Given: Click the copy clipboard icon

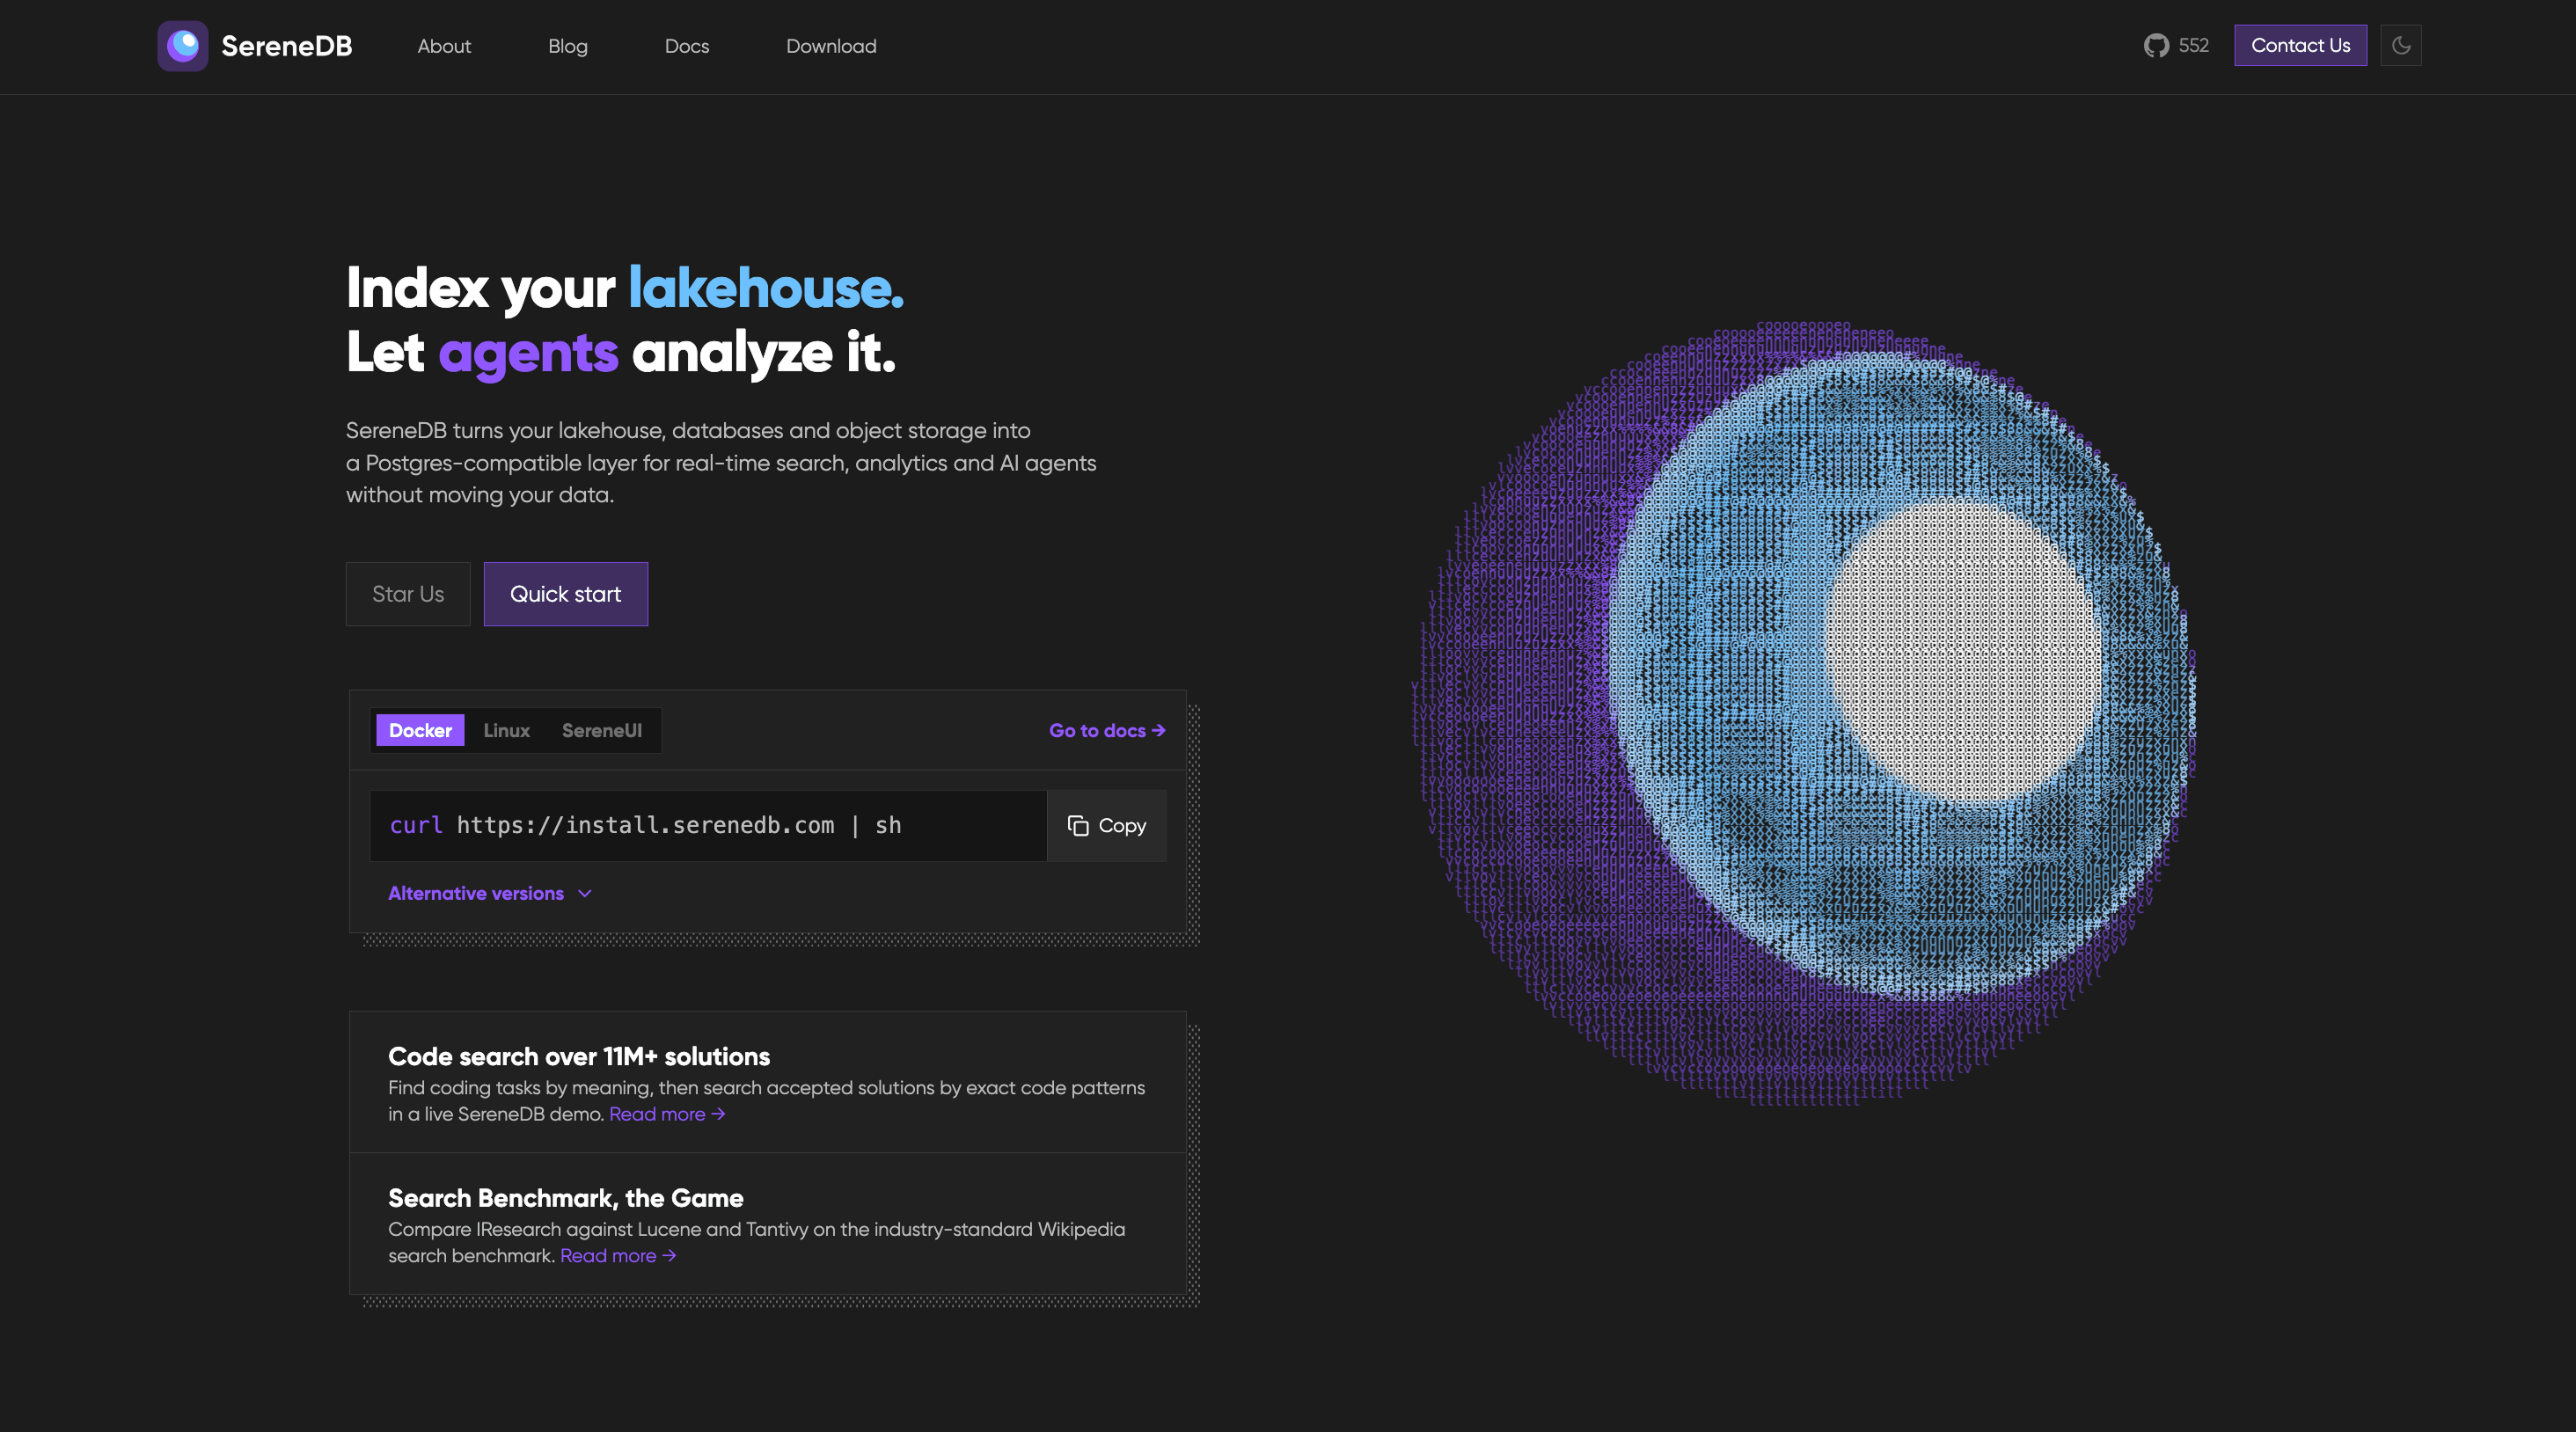Looking at the screenshot, I should click(1077, 826).
